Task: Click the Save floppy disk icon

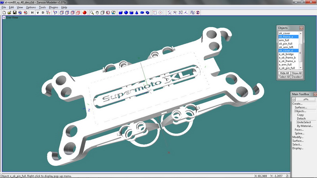Action: tap(14, 13)
